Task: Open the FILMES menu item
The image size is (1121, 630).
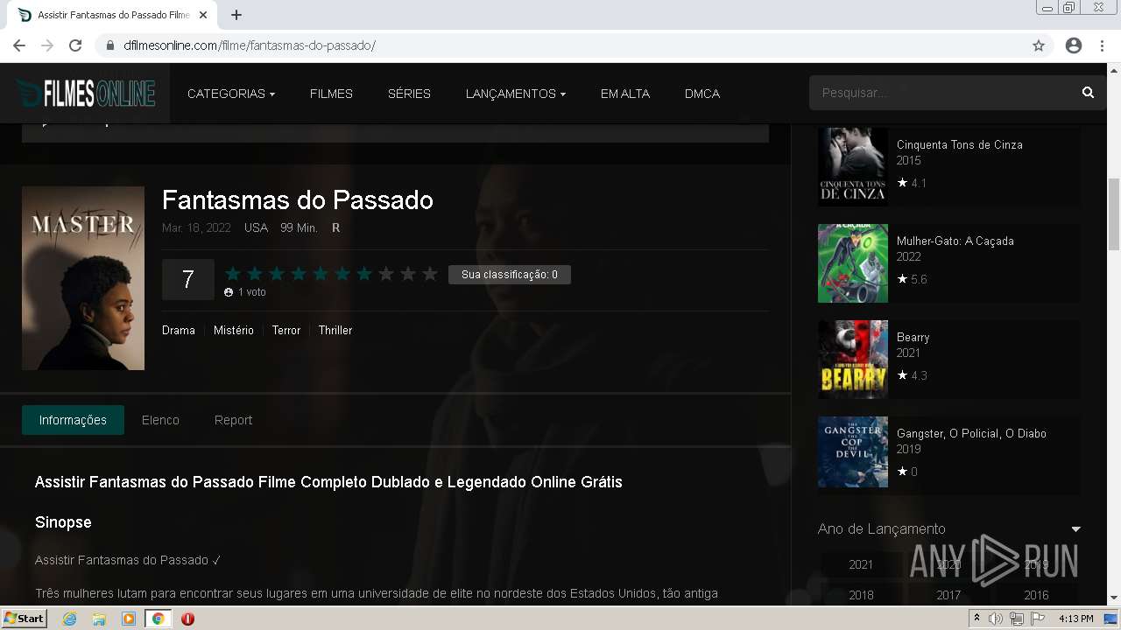Action: point(331,94)
